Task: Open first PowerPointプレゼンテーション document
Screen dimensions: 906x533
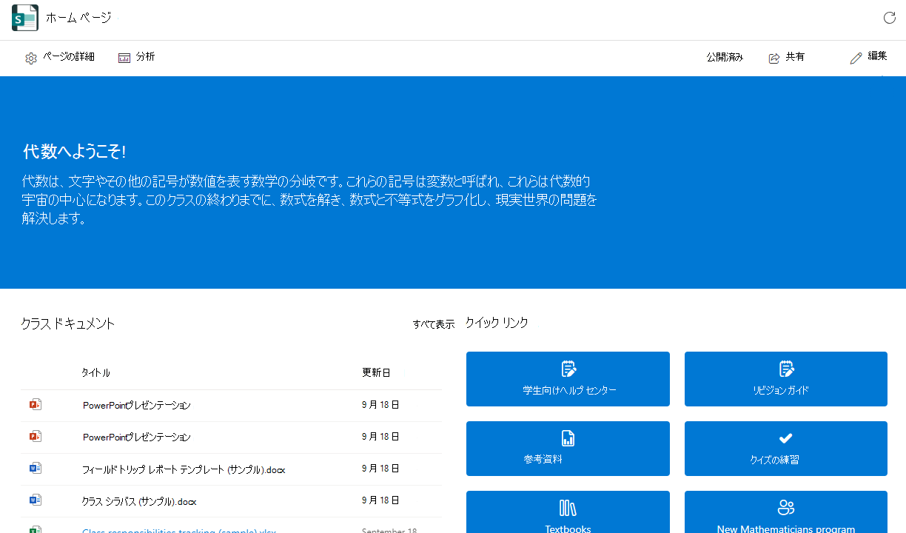Action: coord(137,406)
